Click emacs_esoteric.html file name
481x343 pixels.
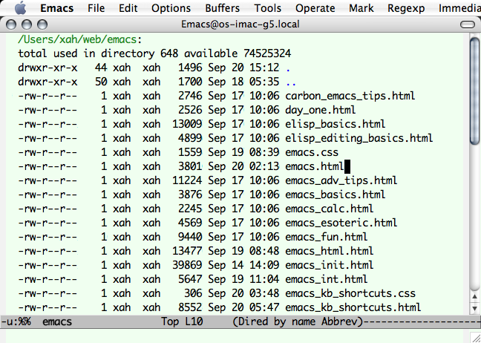341,223
